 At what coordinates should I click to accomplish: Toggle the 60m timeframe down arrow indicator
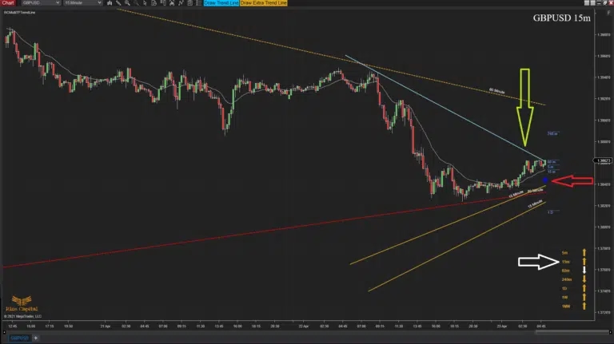coord(584,271)
